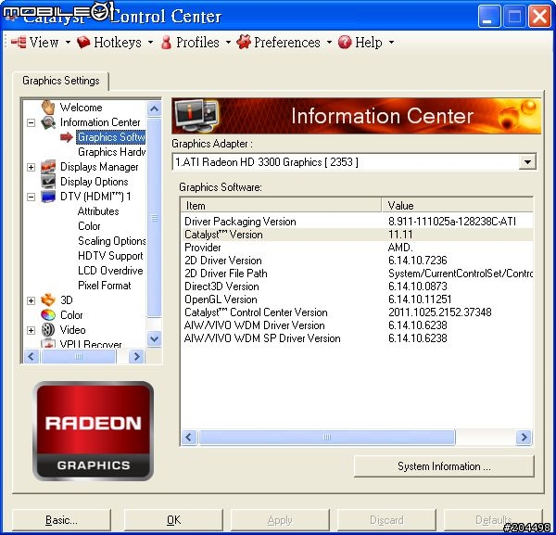The width and height of the screenshot is (556, 535).
Task: Open the View menu dropdown arrow
Action: tap(68, 43)
